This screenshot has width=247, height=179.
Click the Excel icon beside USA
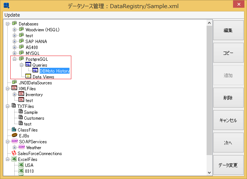pos(21,165)
